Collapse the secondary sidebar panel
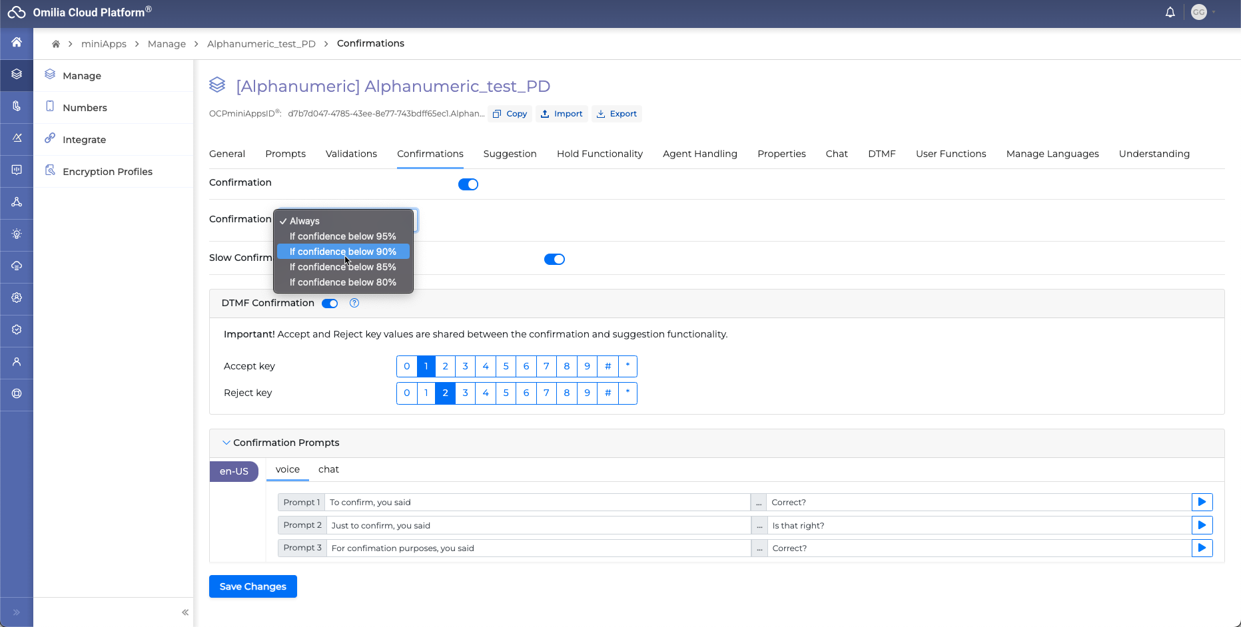 [185, 612]
